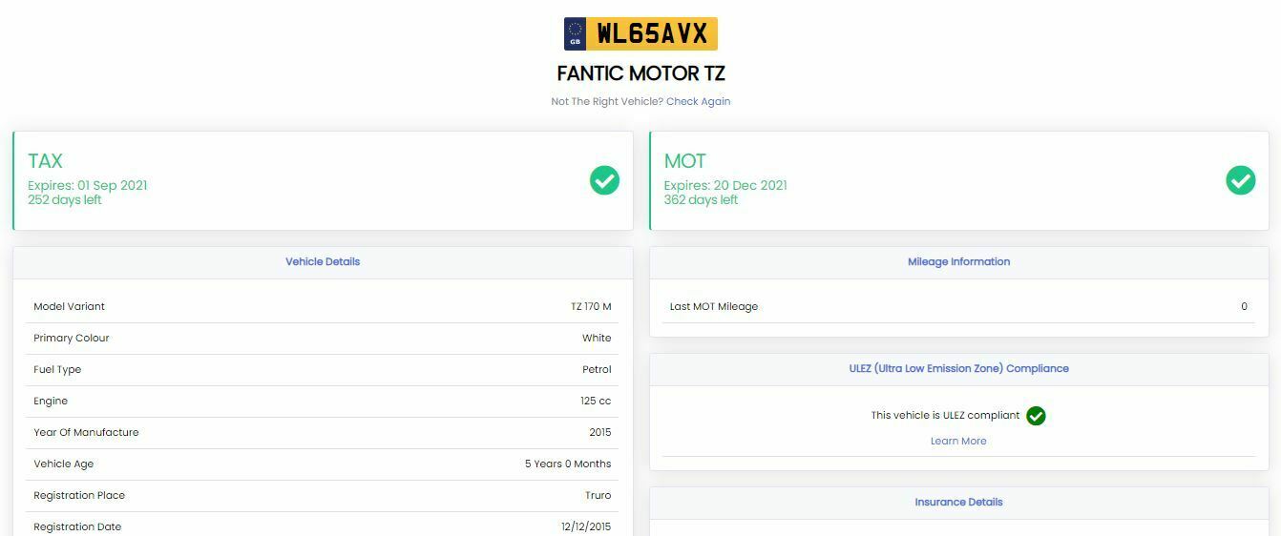1281x536 pixels.
Task: Click the ULEZ Compliance section header
Action: pyautogui.click(x=958, y=368)
